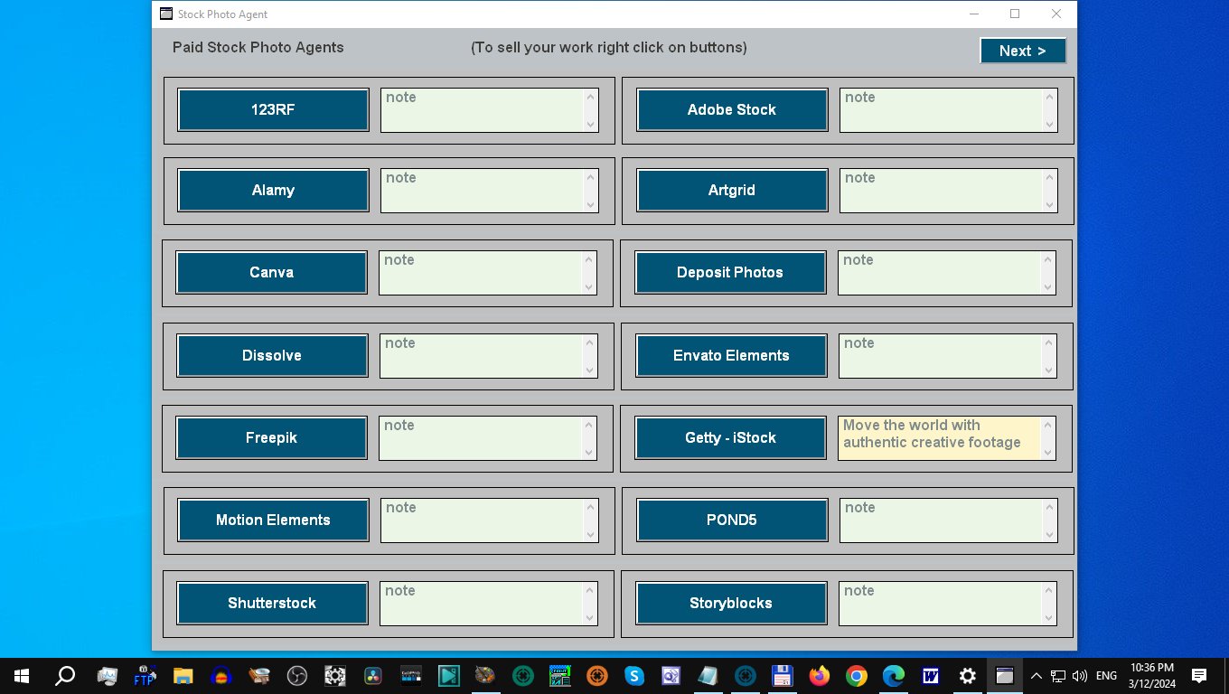Click the orange circular taskbar icon

[597, 675]
